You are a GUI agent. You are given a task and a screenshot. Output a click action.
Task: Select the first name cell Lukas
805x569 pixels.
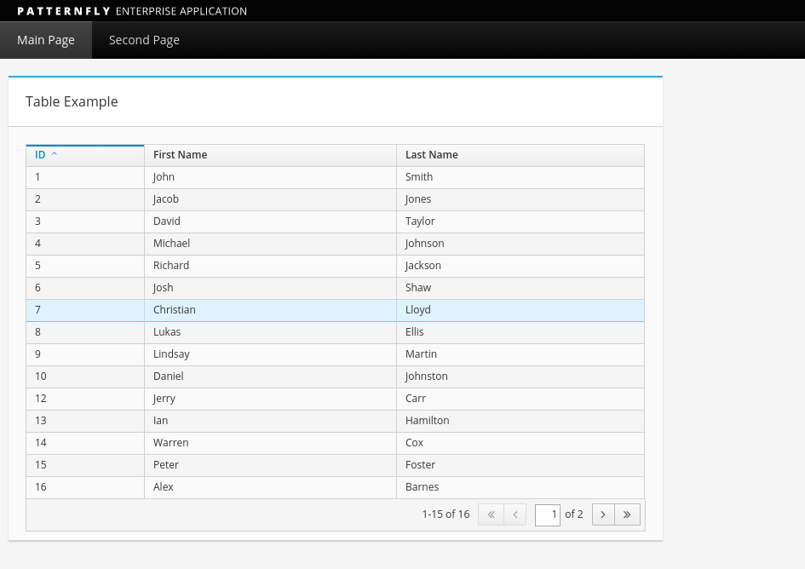coord(271,332)
